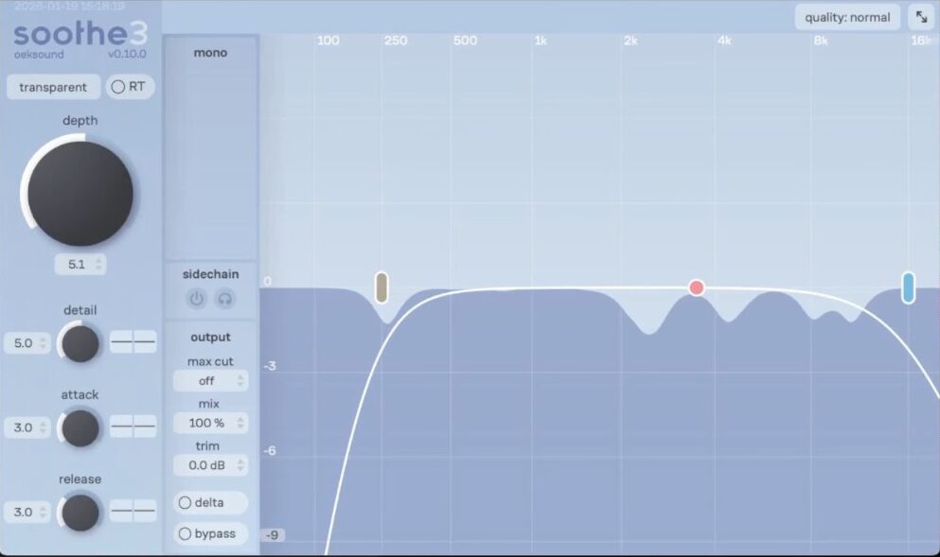The width and height of the screenshot is (940, 557).
Task: Click the release value stepper arrows
Action: [43, 513]
